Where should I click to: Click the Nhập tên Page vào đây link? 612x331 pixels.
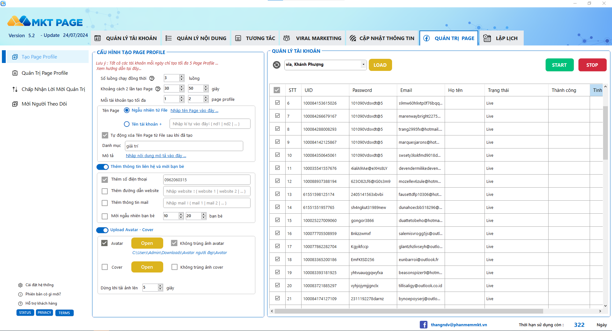(x=194, y=111)
